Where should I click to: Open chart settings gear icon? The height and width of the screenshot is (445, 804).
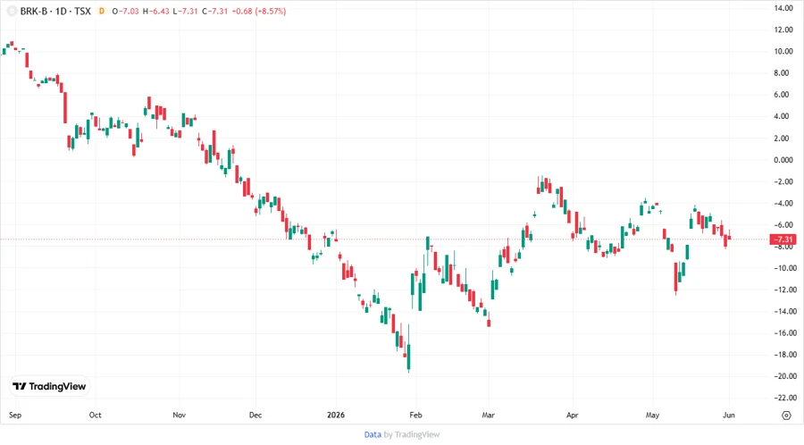click(x=786, y=416)
